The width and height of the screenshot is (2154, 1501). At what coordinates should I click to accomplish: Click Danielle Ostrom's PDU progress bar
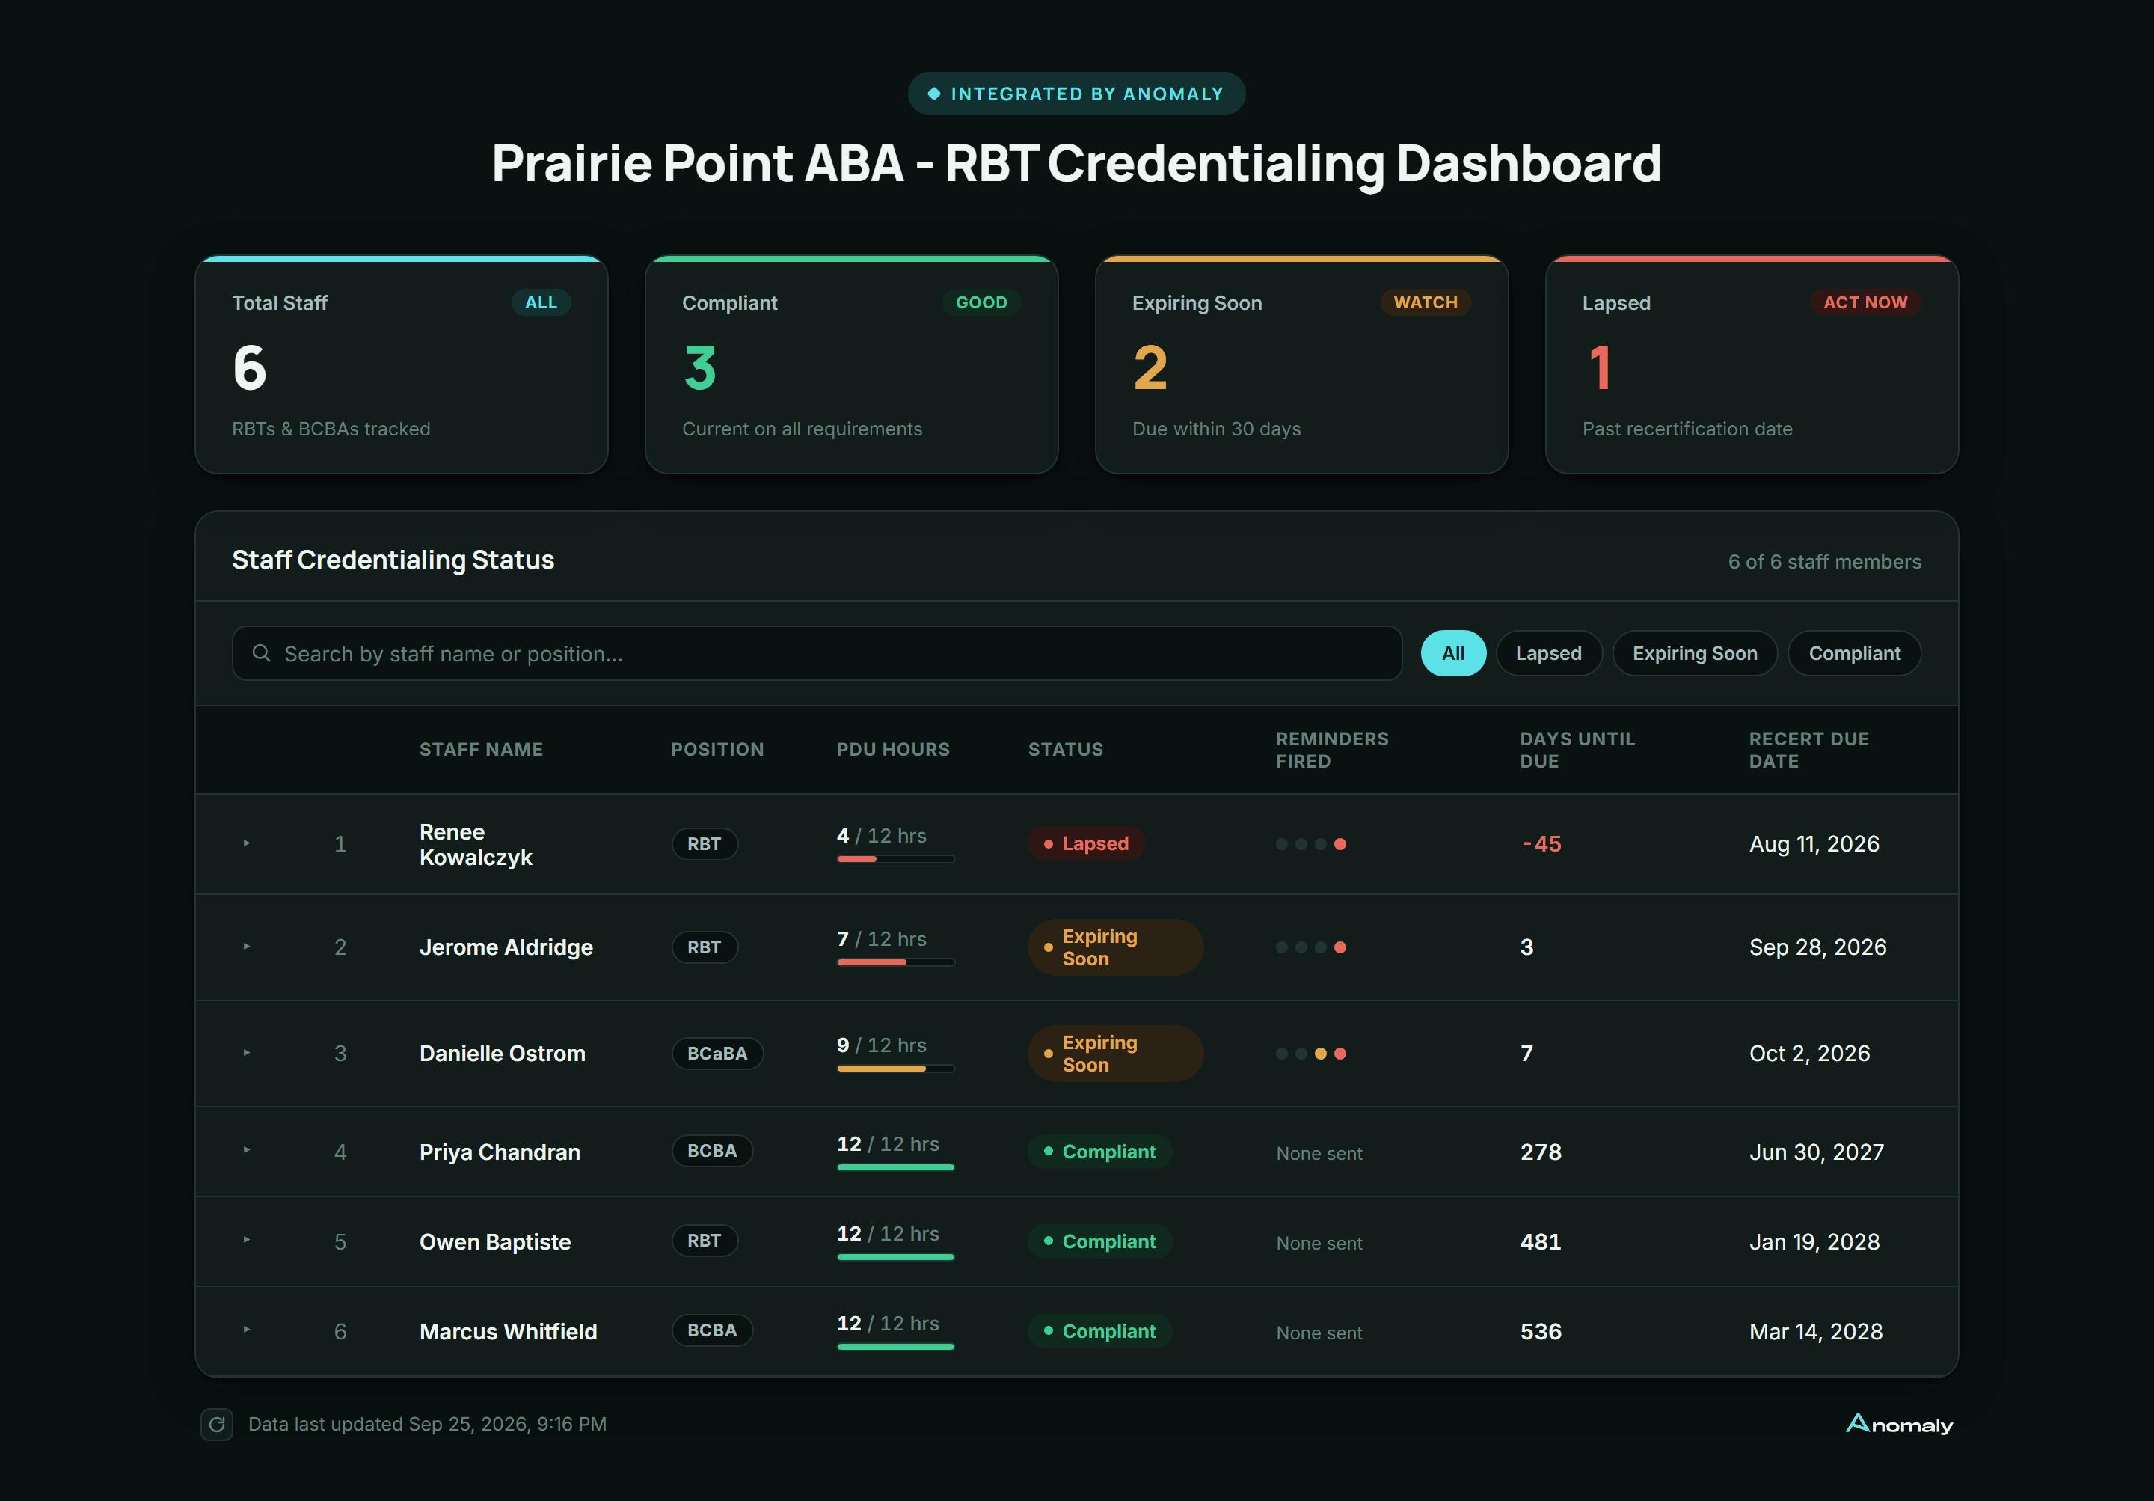pyautogui.click(x=896, y=1069)
